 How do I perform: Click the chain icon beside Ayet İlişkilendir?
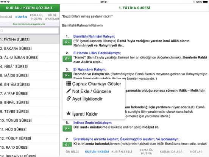tap(69, 99)
